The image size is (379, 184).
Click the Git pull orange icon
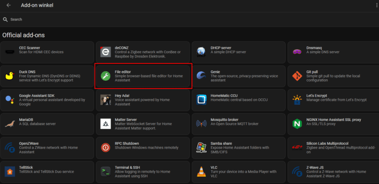(x=297, y=76)
